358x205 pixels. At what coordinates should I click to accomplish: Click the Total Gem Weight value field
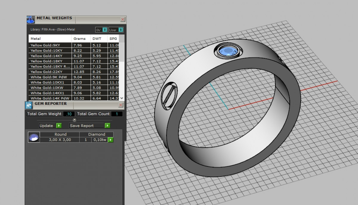(x=69, y=114)
